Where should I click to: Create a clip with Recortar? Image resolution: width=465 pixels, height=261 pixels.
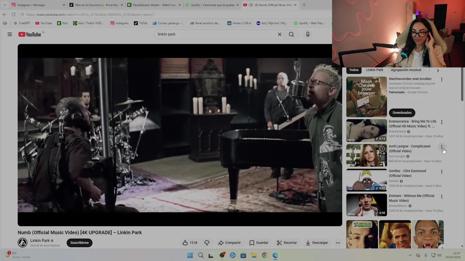point(287,243)
